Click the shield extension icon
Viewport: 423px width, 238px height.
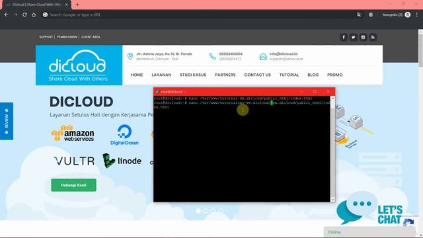click(371, 15)
